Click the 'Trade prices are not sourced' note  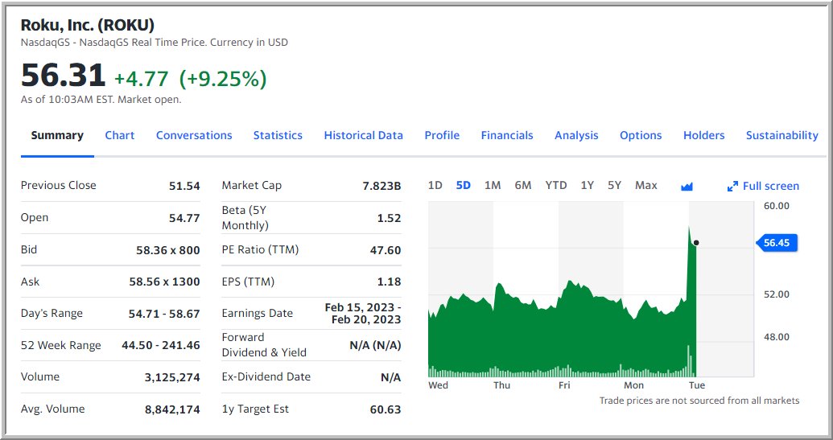pyautogui.click(x=699, y=401)
